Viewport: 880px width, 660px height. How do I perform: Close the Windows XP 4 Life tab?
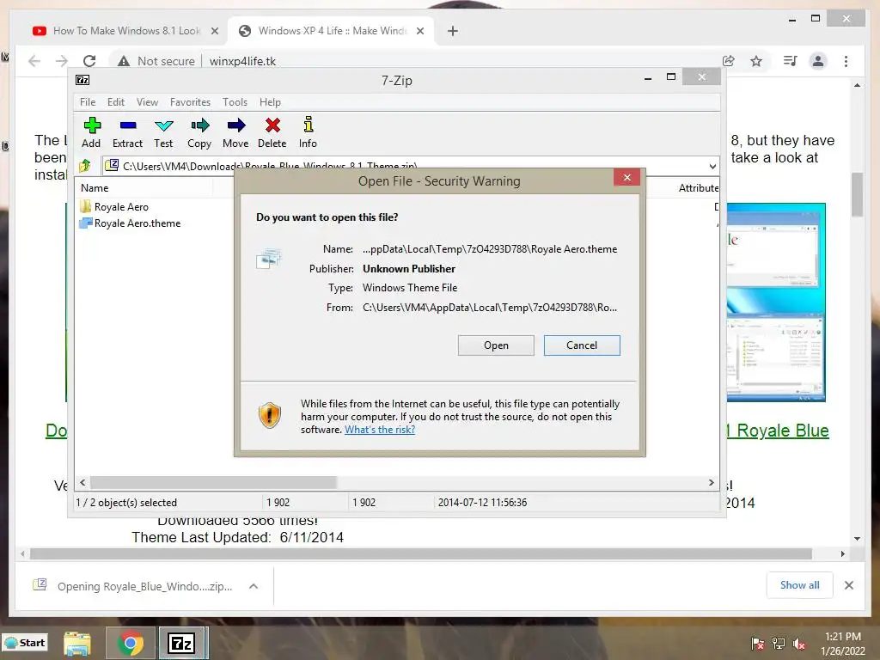pyautogui.click(x=420, y=31)
